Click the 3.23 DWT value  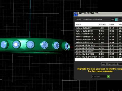pyautogui.click(x=112, y=31)
